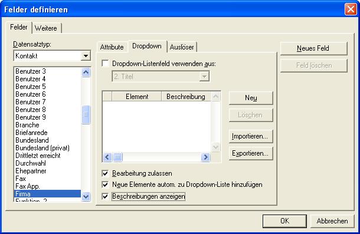Open the Datensatztyp Kontakt dropdown
The image size is (360, 234).
[x=86, y=56]
